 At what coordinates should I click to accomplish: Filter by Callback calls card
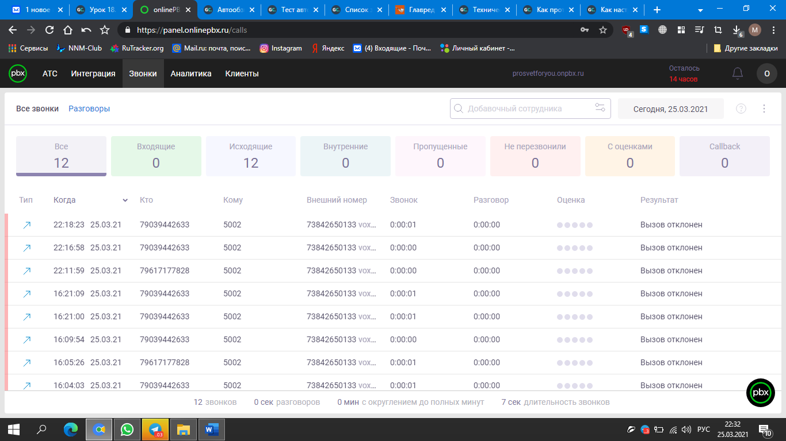click(x=724, y=156)
